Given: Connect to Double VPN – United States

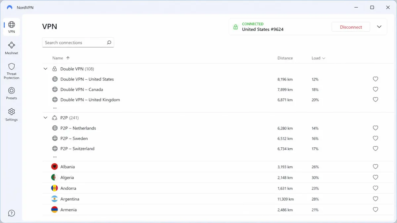Looking at the screenshot, I should coord(87,79).
